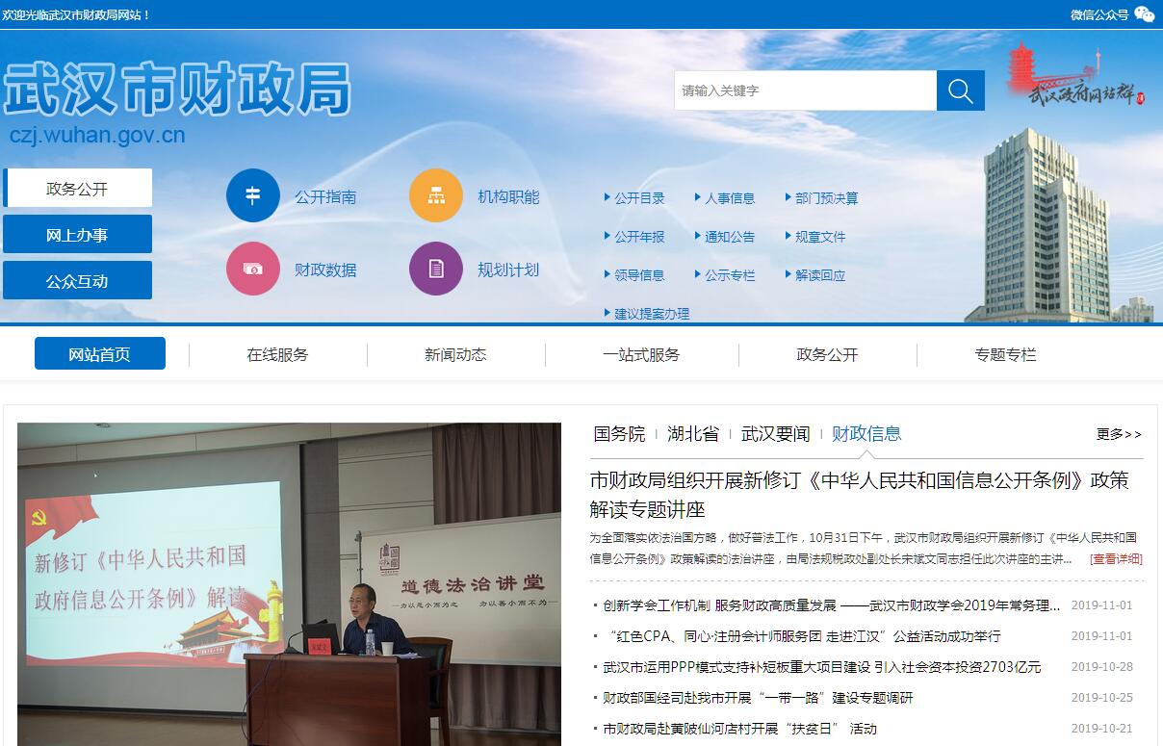Click the lecture photo slideshow image
This screenshot has width=1163, height=746.
click(x=289, y=584)
